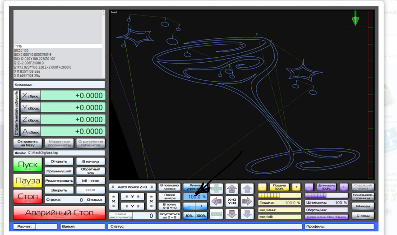Find X edge with right-pointing arrows button

tap(113, 201)
